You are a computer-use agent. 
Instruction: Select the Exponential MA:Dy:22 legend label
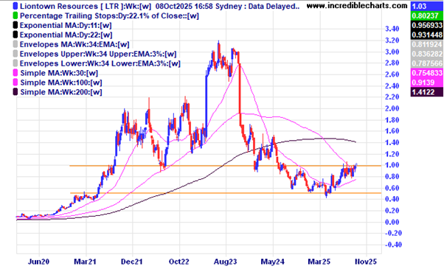(66, 35)
